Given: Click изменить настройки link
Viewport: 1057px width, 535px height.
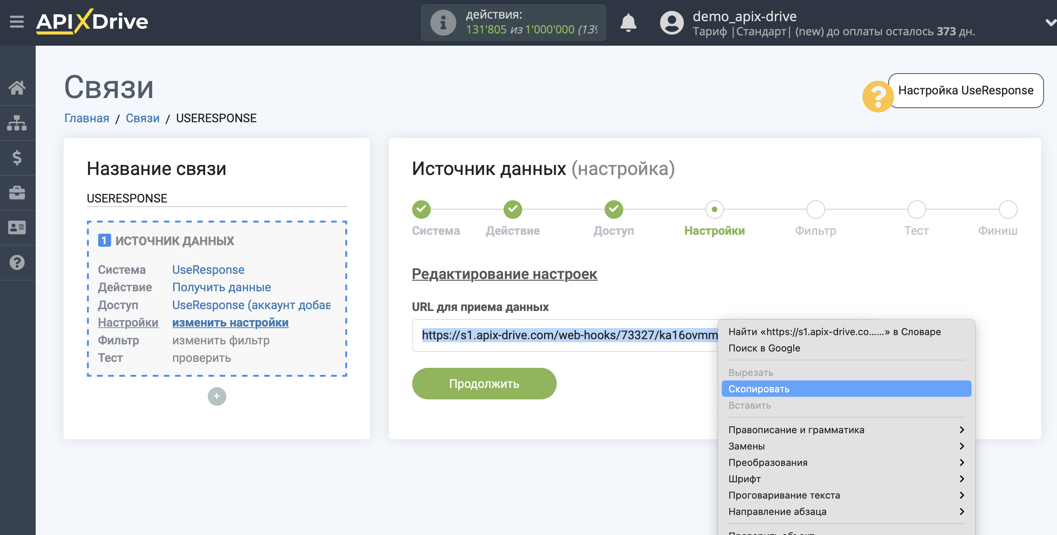Looking at the screenshot, I should (x=230, y=322).
